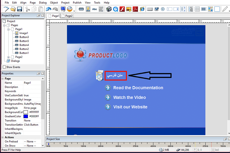
Task: Insert a Flash object from the toolbar
Action: [122, 9]
